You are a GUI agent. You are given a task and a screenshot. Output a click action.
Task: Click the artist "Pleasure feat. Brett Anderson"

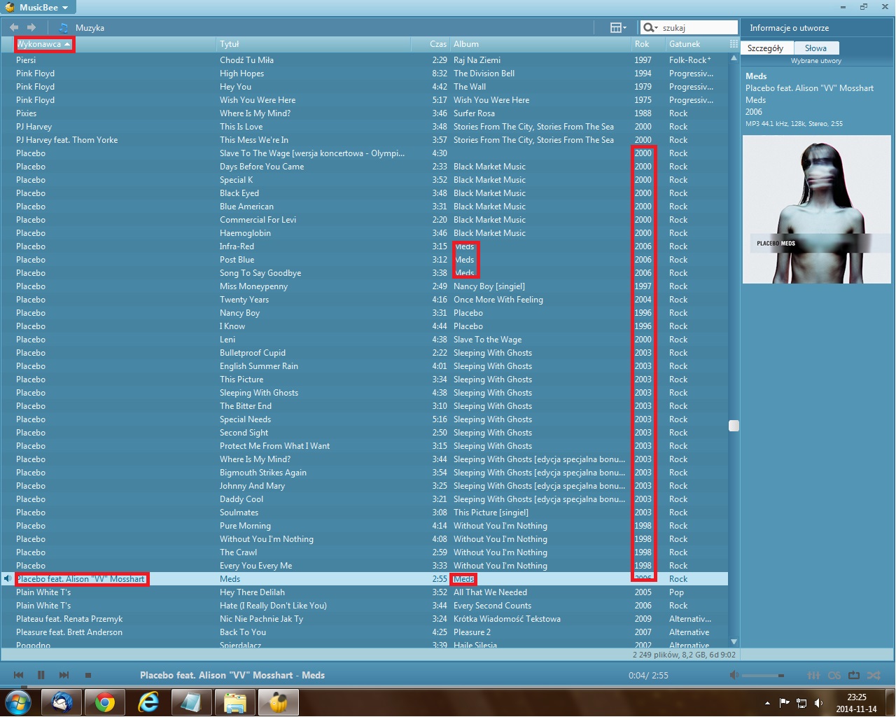69,632
